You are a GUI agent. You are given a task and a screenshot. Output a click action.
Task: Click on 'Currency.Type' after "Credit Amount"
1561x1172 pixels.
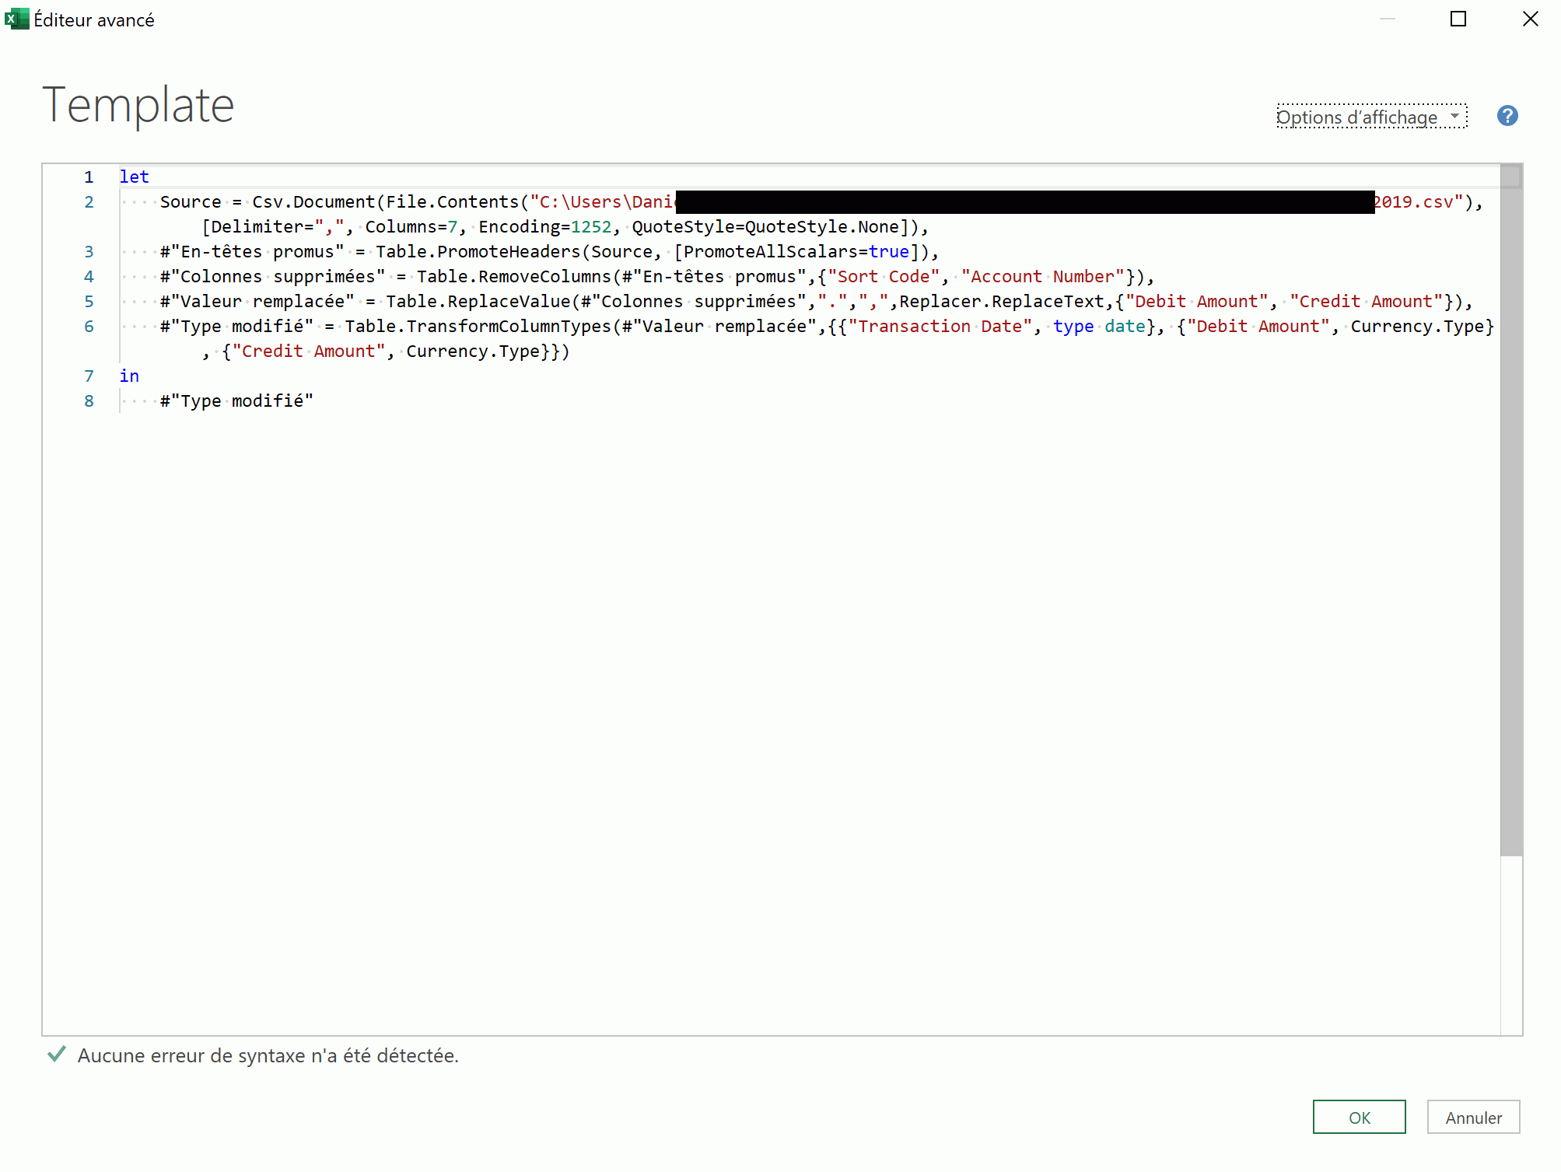[473, 352]
